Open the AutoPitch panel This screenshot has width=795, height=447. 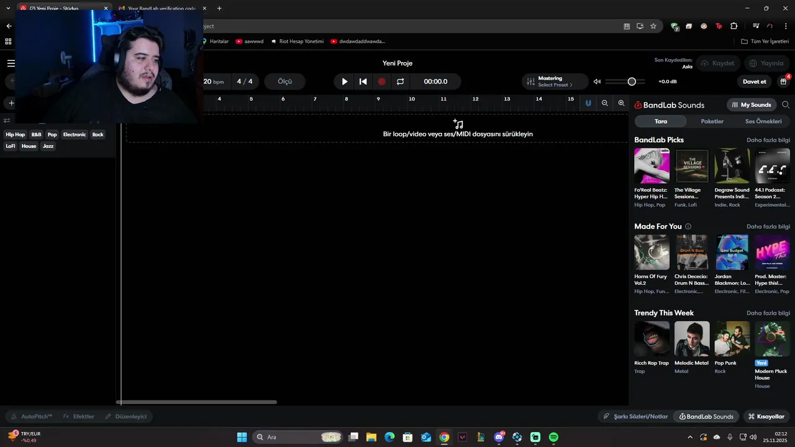pyautogui.click(x=31, y=417)
